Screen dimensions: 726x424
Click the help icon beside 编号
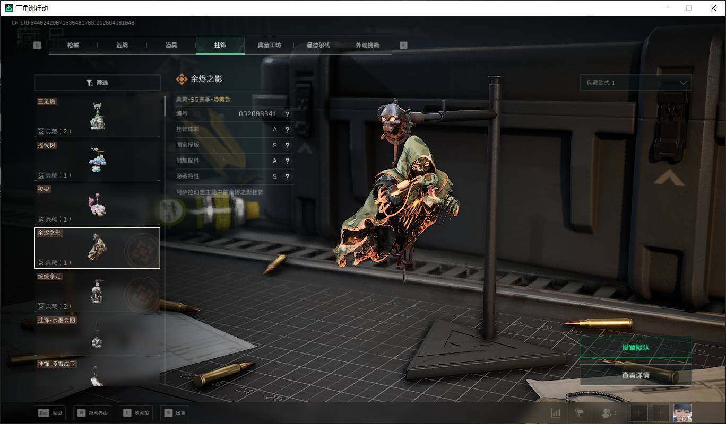click(287, 114)
